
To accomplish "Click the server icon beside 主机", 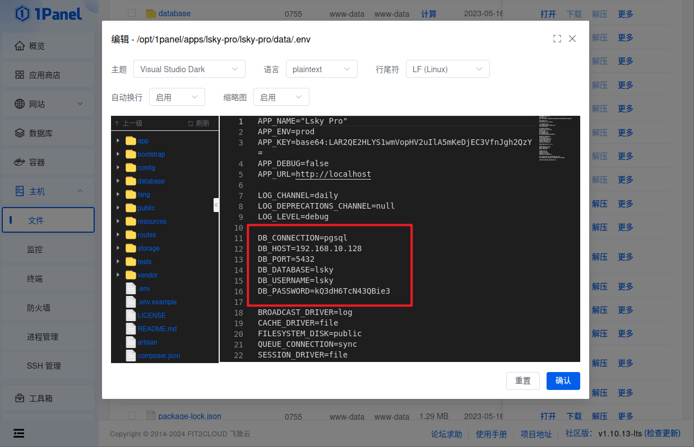I will [20, 191].
